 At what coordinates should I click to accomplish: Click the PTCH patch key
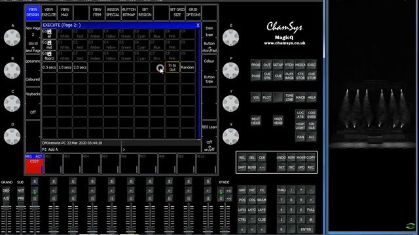pos(289,65)
